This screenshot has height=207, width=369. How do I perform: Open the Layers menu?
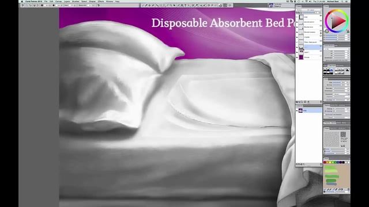coord(67,1)
